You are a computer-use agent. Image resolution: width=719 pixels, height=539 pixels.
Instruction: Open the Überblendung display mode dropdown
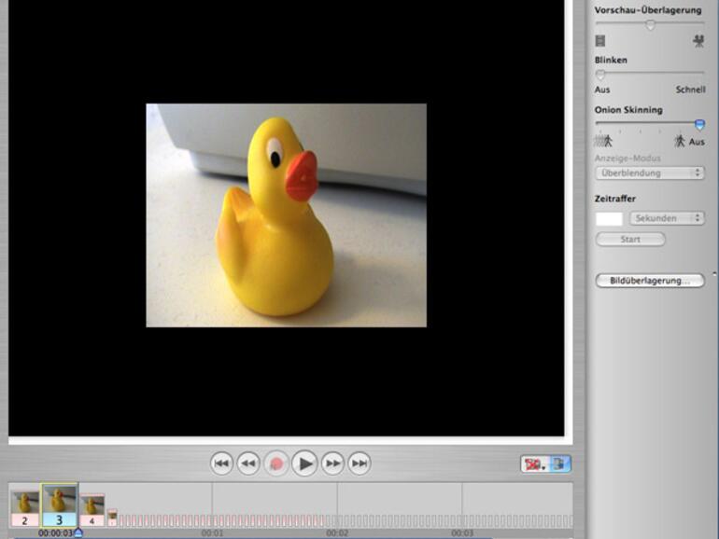(x=649, y=173)
